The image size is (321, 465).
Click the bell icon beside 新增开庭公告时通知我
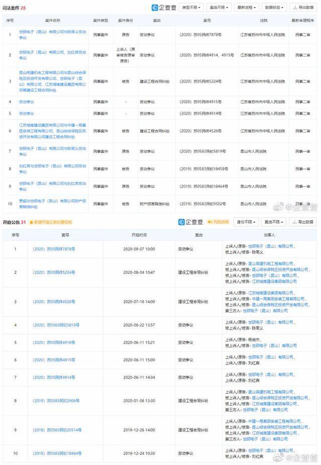point(32,222)
